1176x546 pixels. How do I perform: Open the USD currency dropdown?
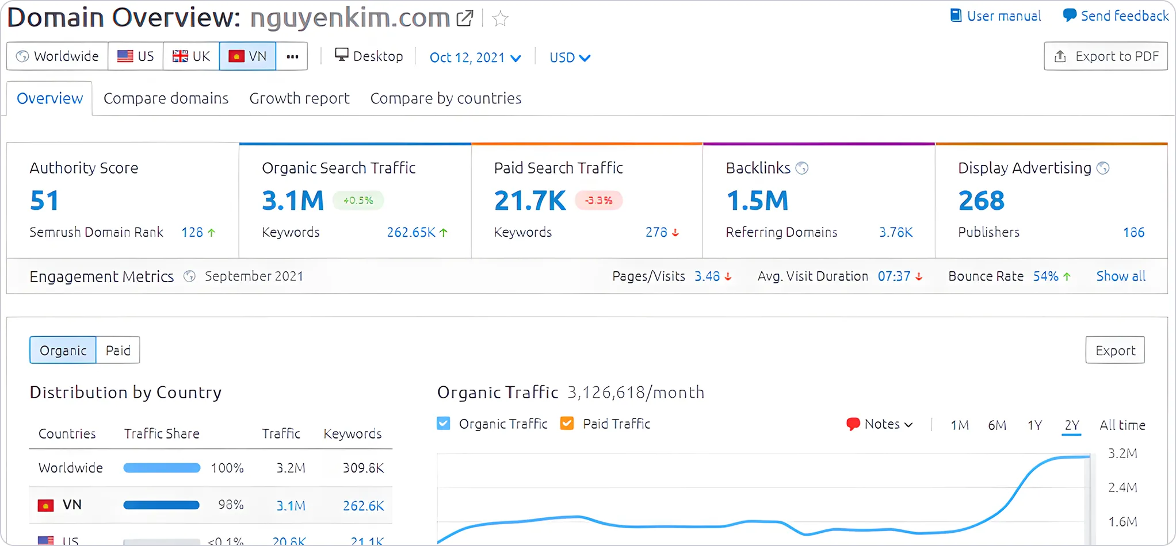pos(569,57)
